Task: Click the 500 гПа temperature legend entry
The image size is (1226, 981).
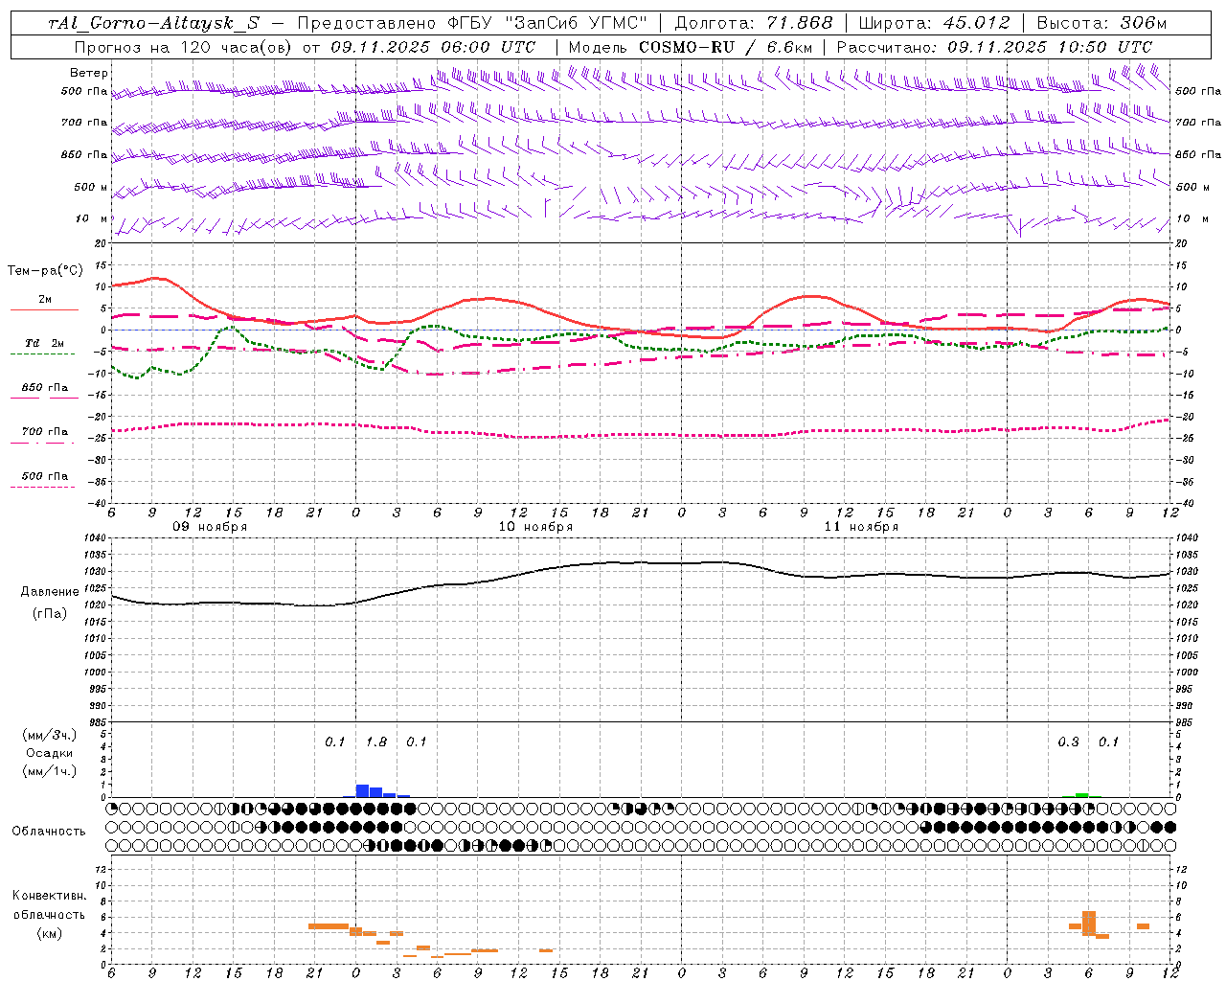Action: [x=45, y=479]
